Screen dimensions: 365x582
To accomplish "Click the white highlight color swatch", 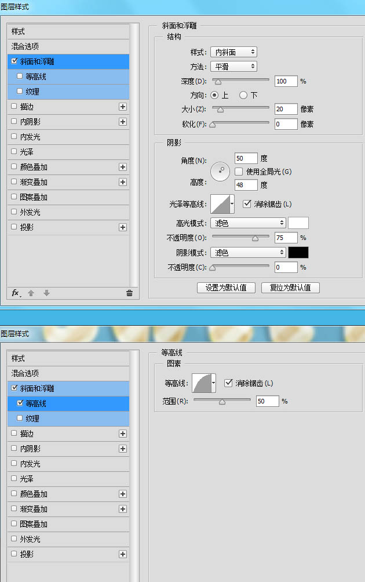I will [x=298, y=223].
